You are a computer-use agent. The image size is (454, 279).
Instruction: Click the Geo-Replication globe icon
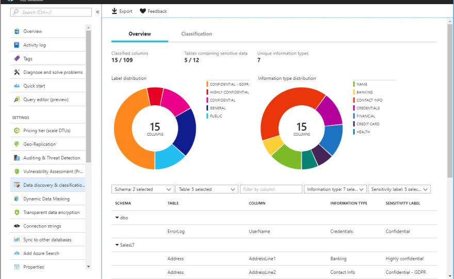[17, 144]
